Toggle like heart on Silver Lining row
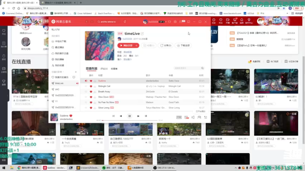The image size is (305, 171). pos(91,108)
